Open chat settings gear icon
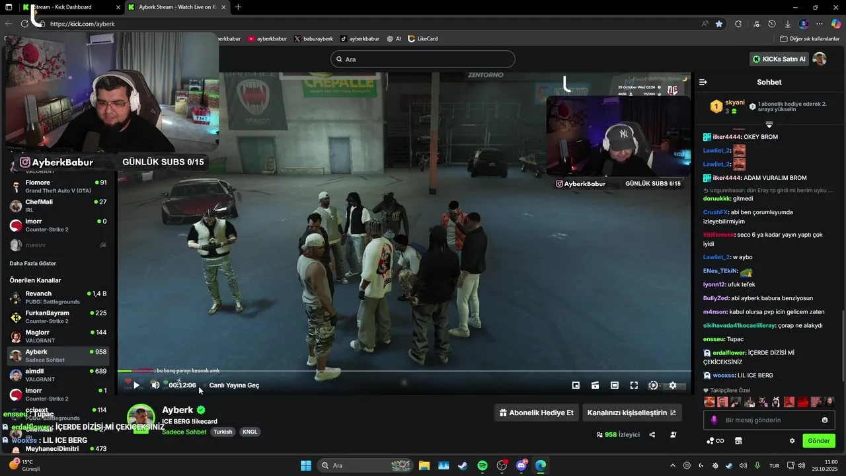This screenshot has height=476, width=846. pyautogui.click(x=792, y=441)
